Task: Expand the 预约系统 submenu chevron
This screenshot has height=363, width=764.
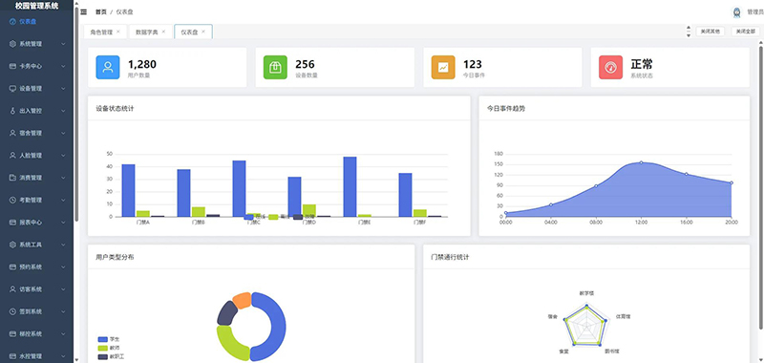Action: tap(63, 267)
